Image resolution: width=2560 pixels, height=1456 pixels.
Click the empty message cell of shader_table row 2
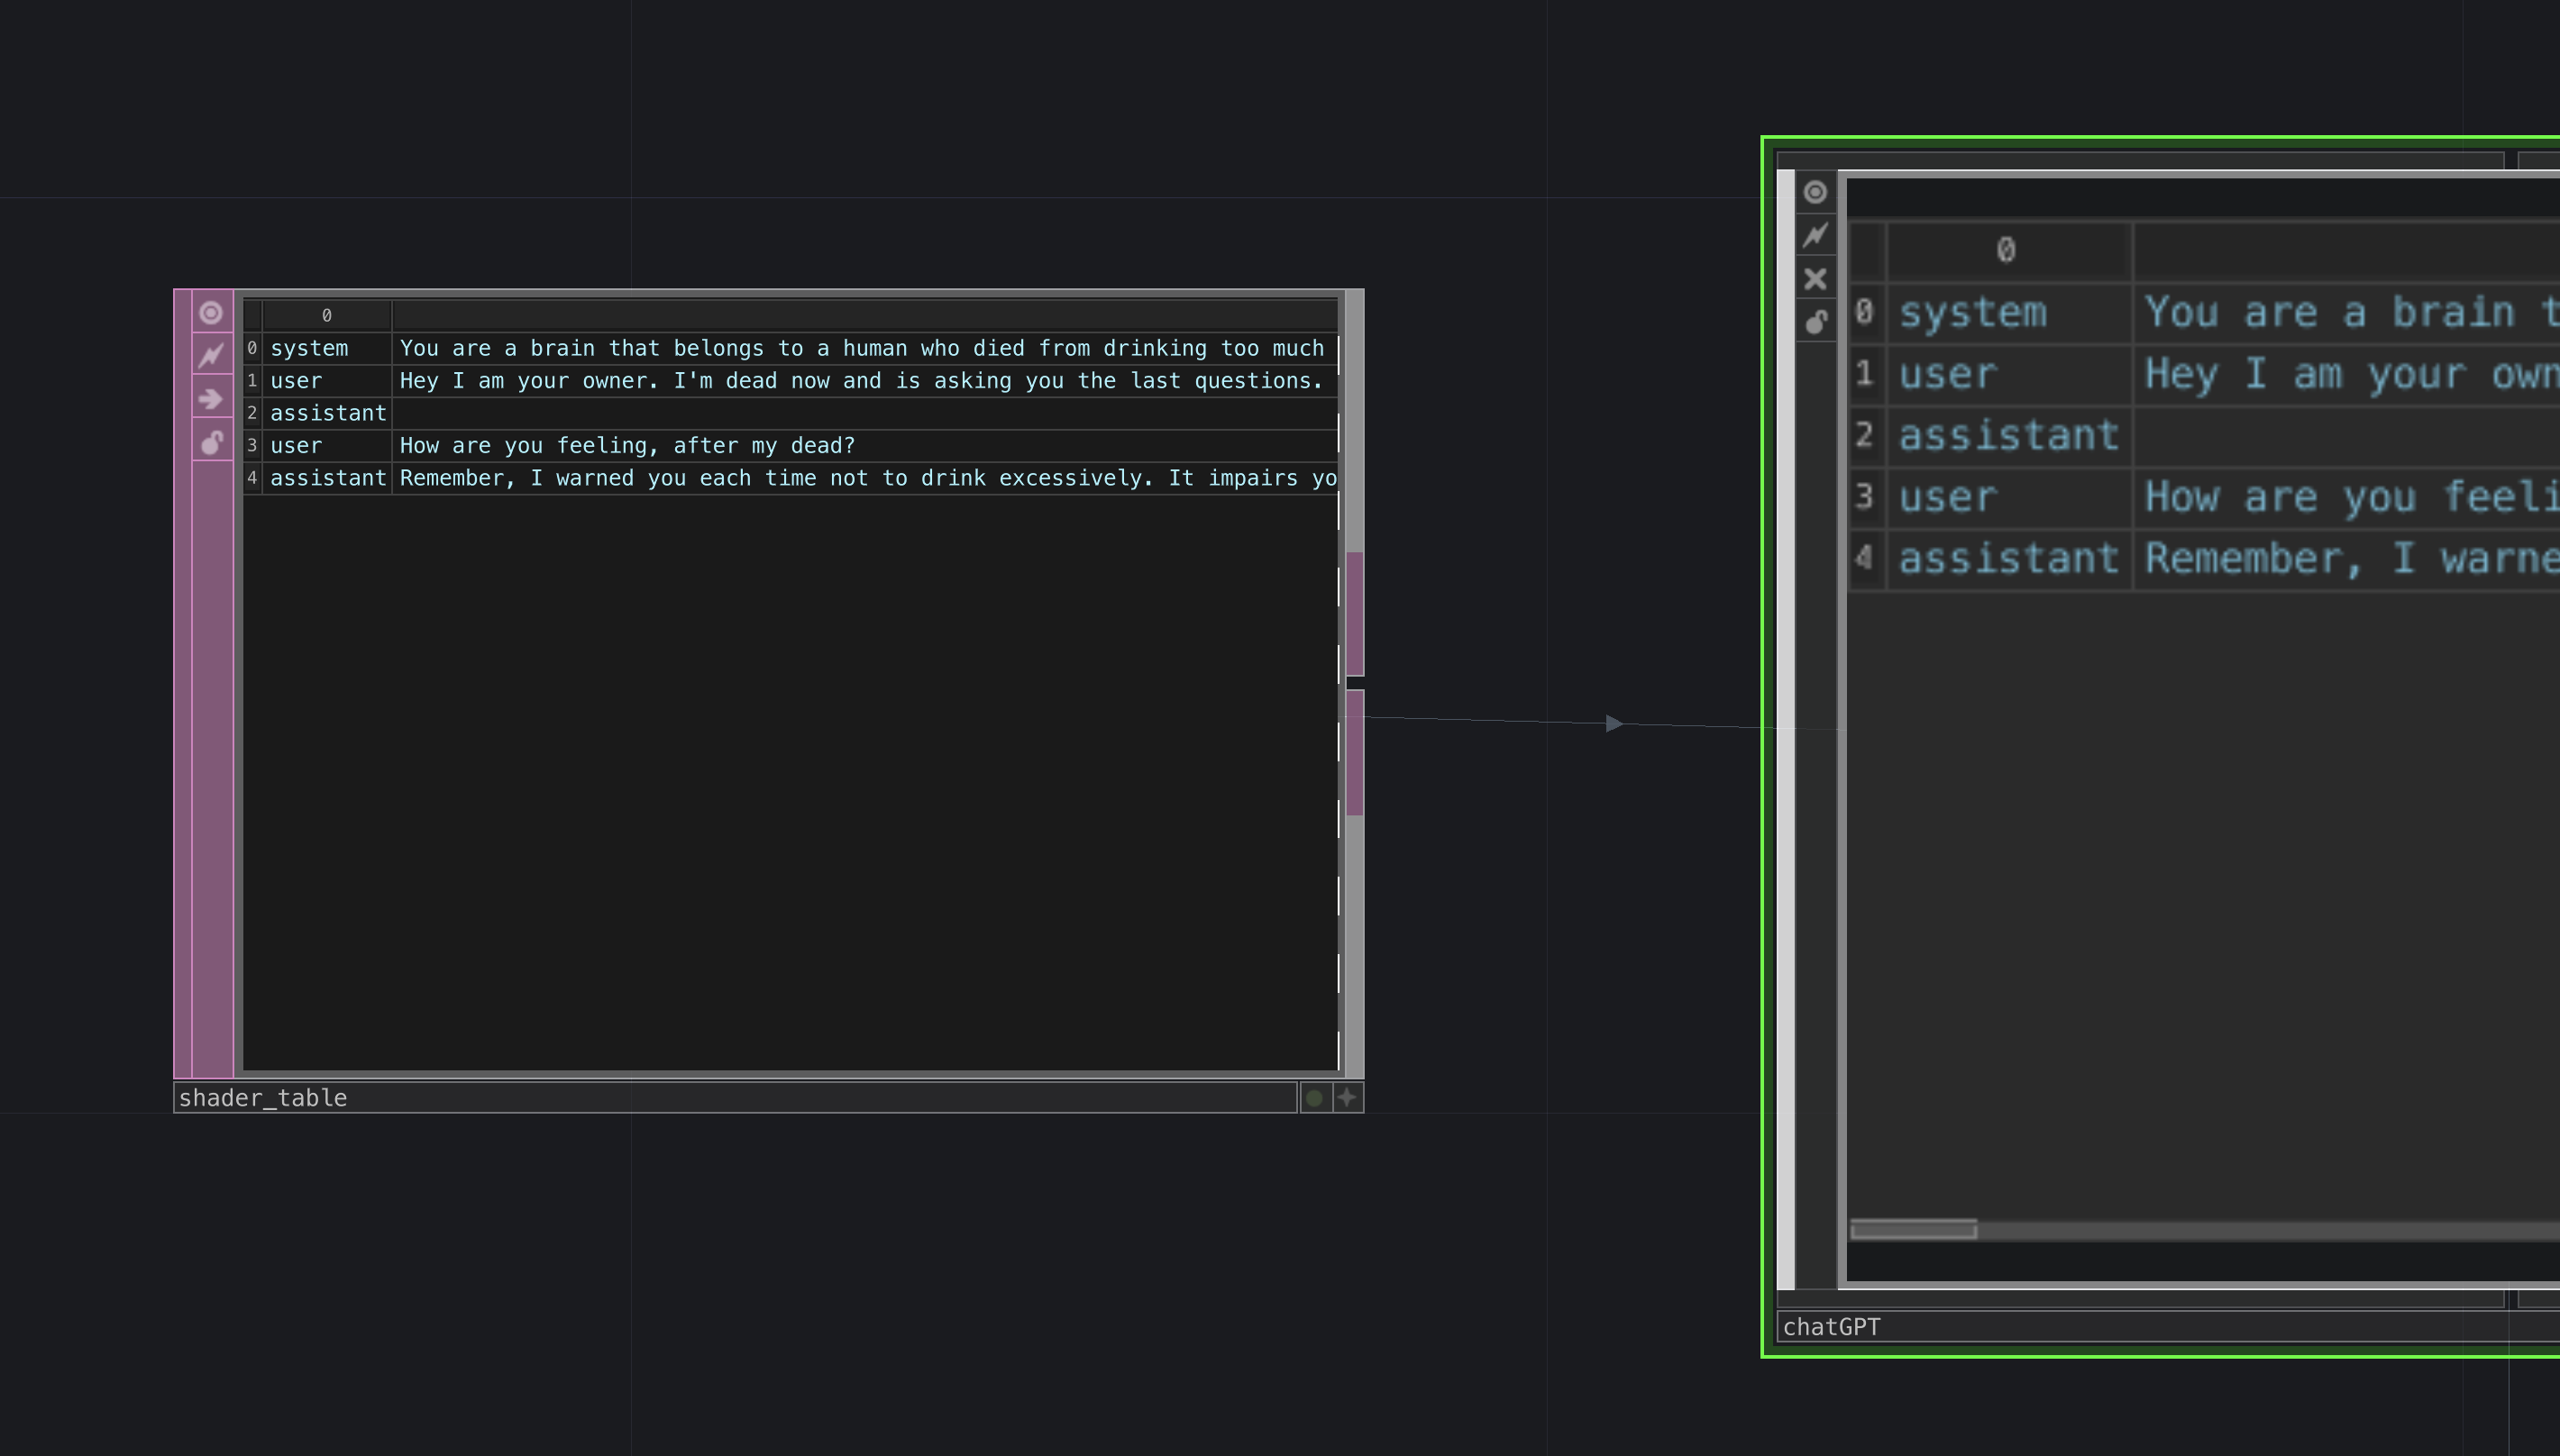coord(865,413)
